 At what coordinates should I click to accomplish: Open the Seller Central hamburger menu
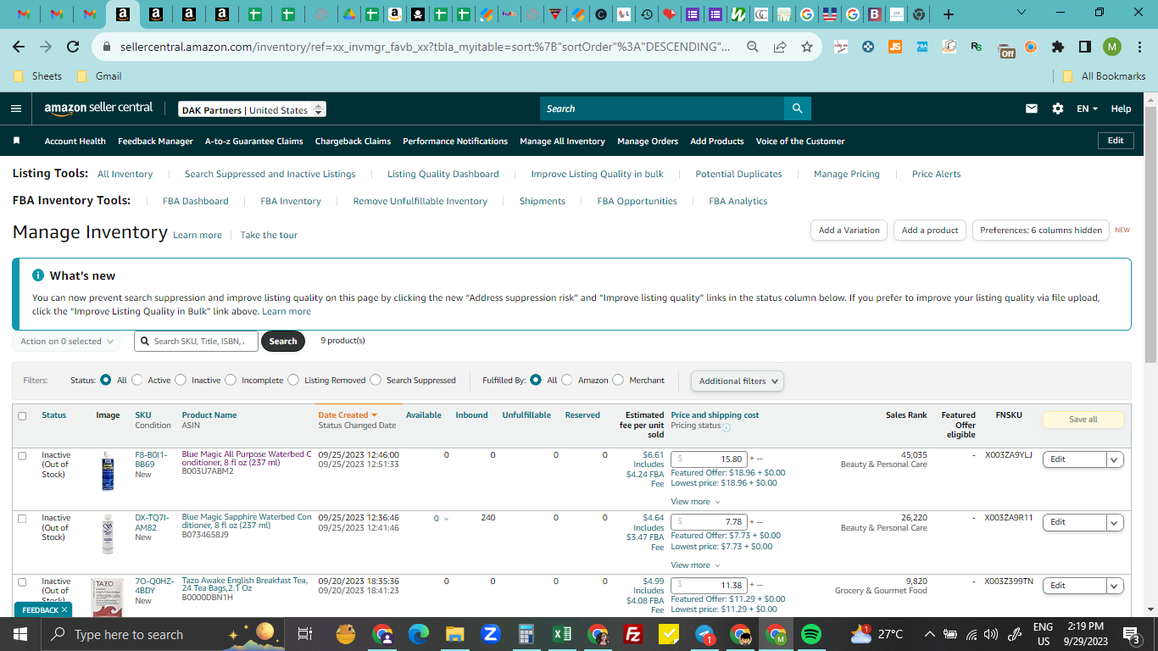click(16, 108)
